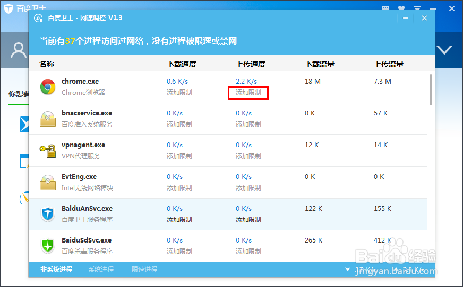Screen dimensions: 463x287
Task: Close the 网速调控 window
Action: tap(424, 18)
